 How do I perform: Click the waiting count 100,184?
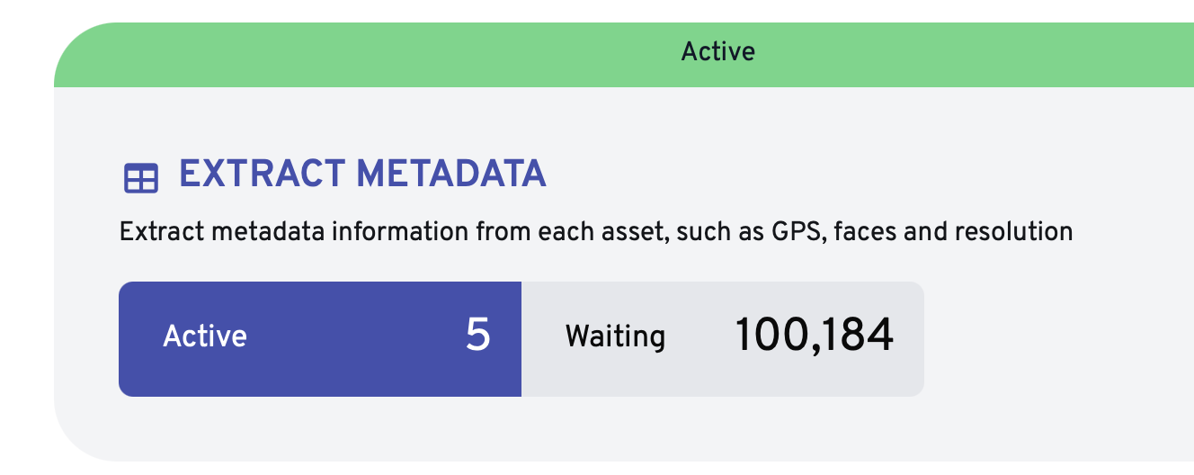[x=814, y=336]
